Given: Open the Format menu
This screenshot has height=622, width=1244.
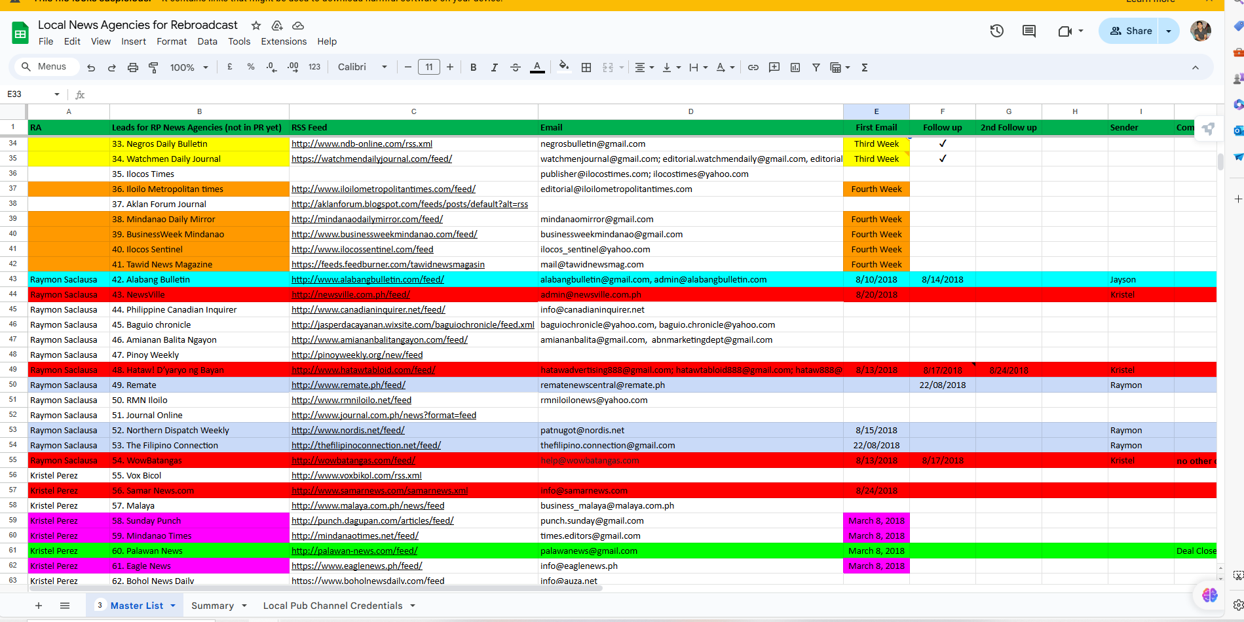Looking at the screenshot, I should 172,41.
